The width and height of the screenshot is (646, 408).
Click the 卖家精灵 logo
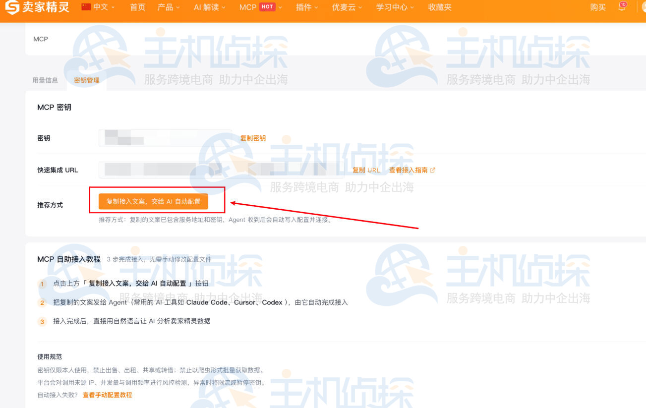pos(37,7)
